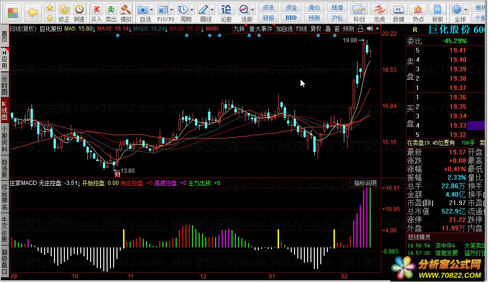Expand the 选股 dropdown arrow

pos(253,10)
